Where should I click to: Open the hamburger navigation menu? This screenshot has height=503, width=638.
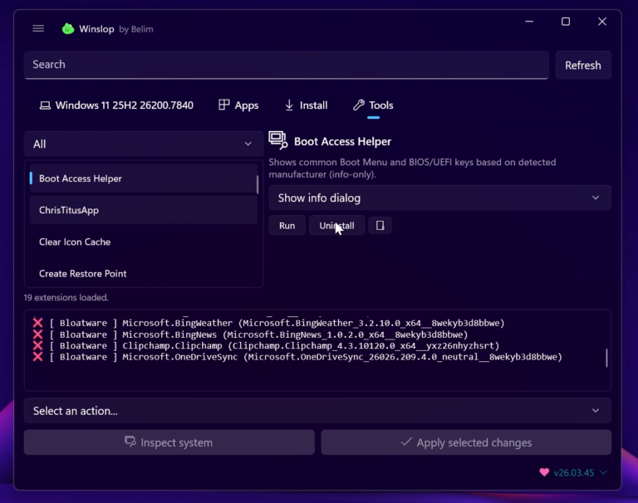[x=38, y=28]
